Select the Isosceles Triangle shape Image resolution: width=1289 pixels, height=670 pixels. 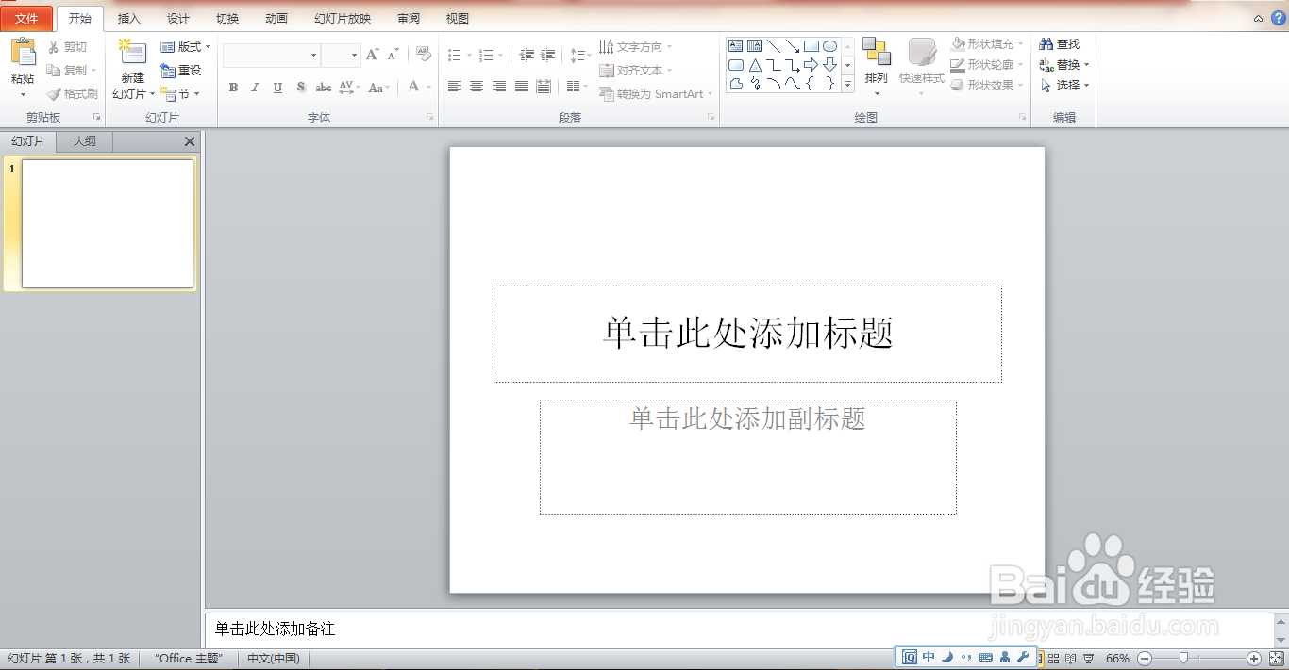tap(755, 65)
